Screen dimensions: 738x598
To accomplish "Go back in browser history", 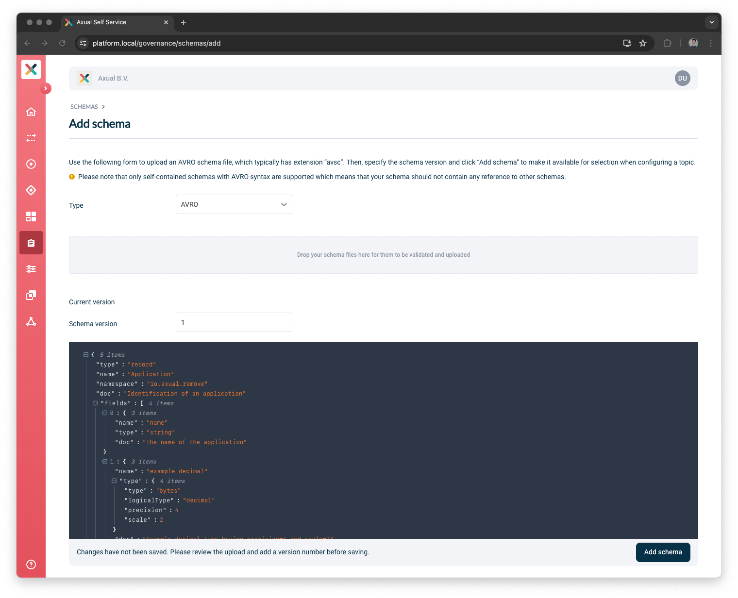I will pyautogui.click(x=27, y=43).
